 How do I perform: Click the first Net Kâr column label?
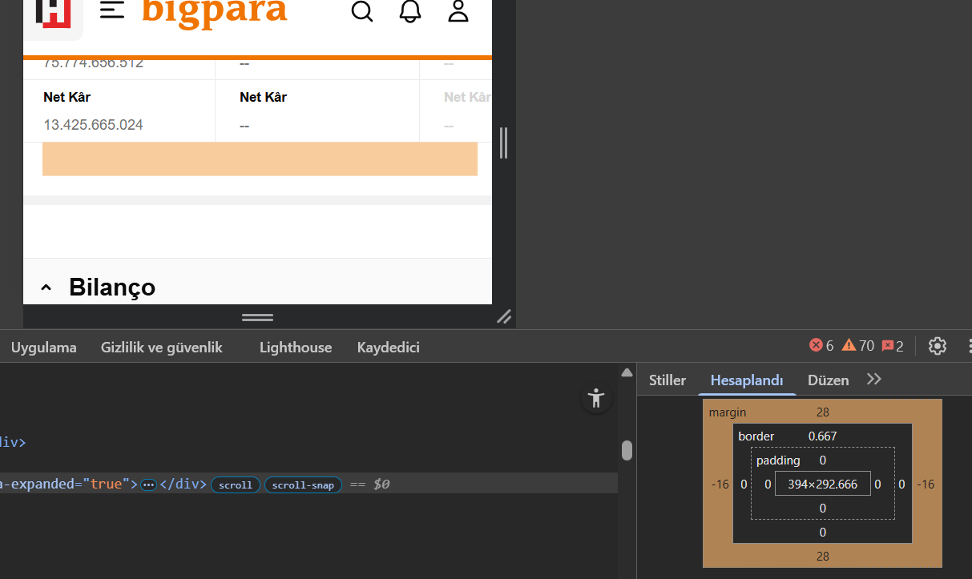tap(67, 97)
